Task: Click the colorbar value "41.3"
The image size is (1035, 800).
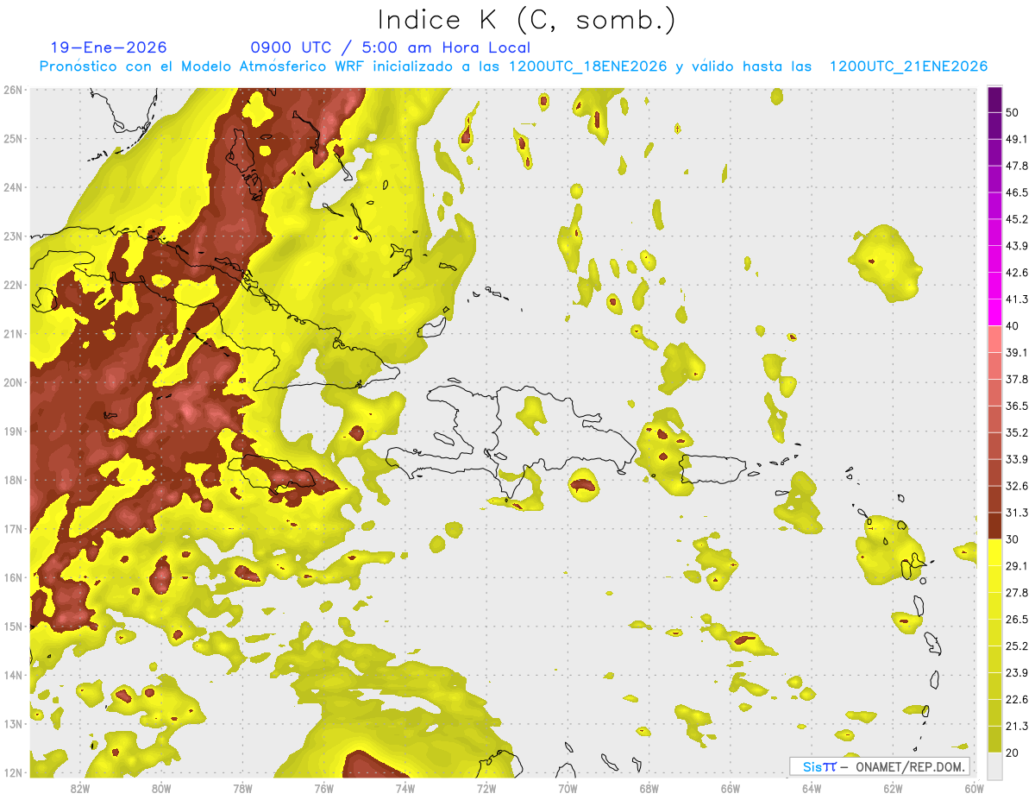Action: click(x=1017, y=299)
